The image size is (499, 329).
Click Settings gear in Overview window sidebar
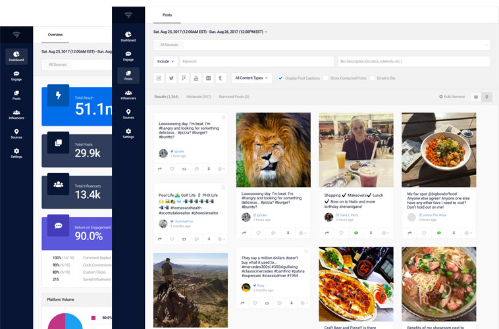pos(16,151)
